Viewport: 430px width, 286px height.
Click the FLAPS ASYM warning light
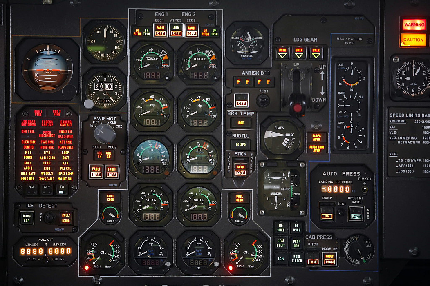tap(316, 137)
